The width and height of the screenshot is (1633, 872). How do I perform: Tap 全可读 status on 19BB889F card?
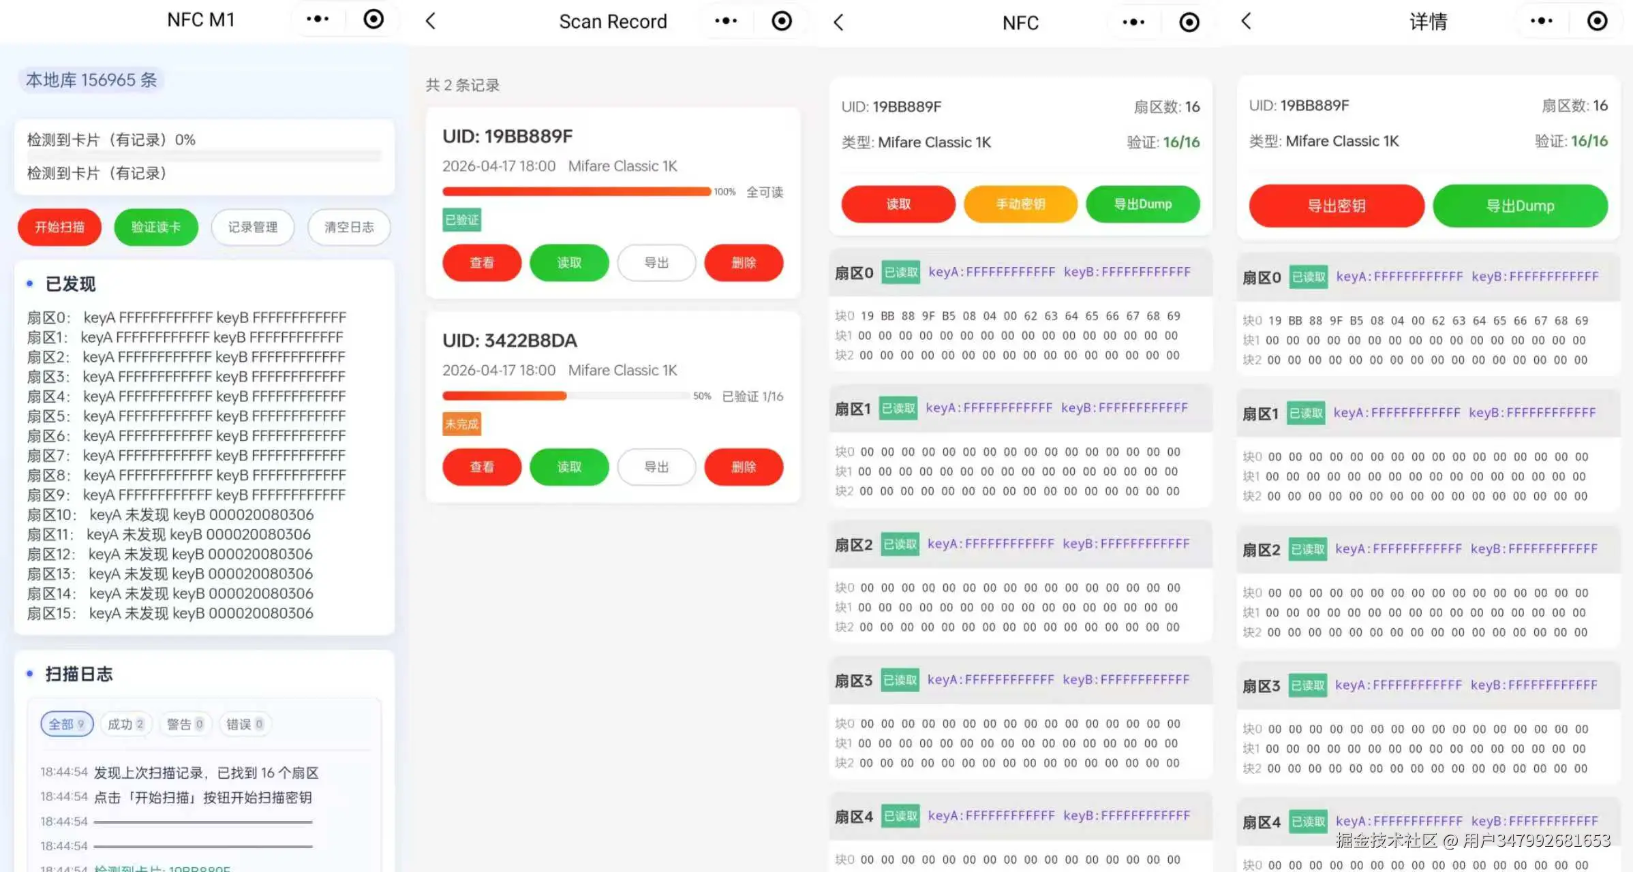[x=765, y=192]
